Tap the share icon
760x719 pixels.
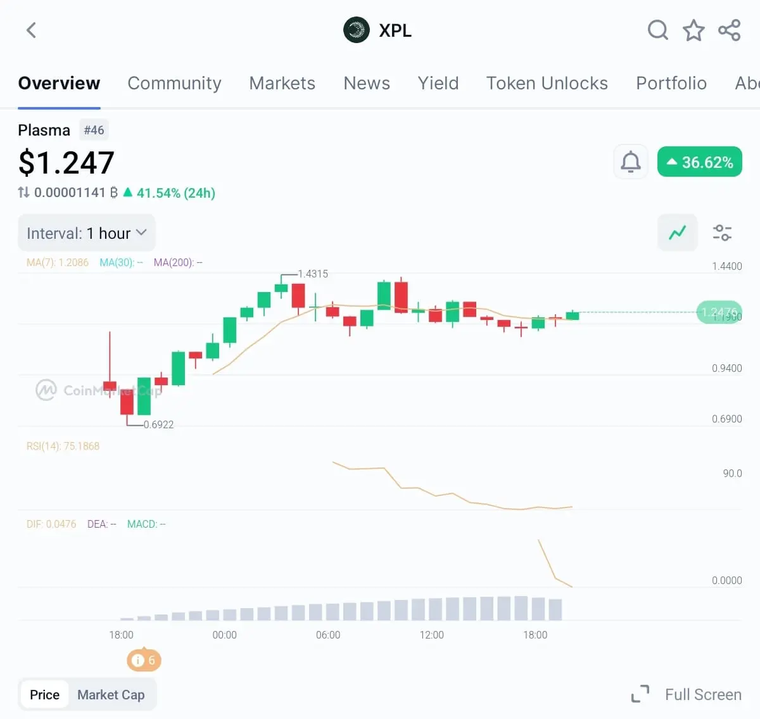(x=729, y=30)
